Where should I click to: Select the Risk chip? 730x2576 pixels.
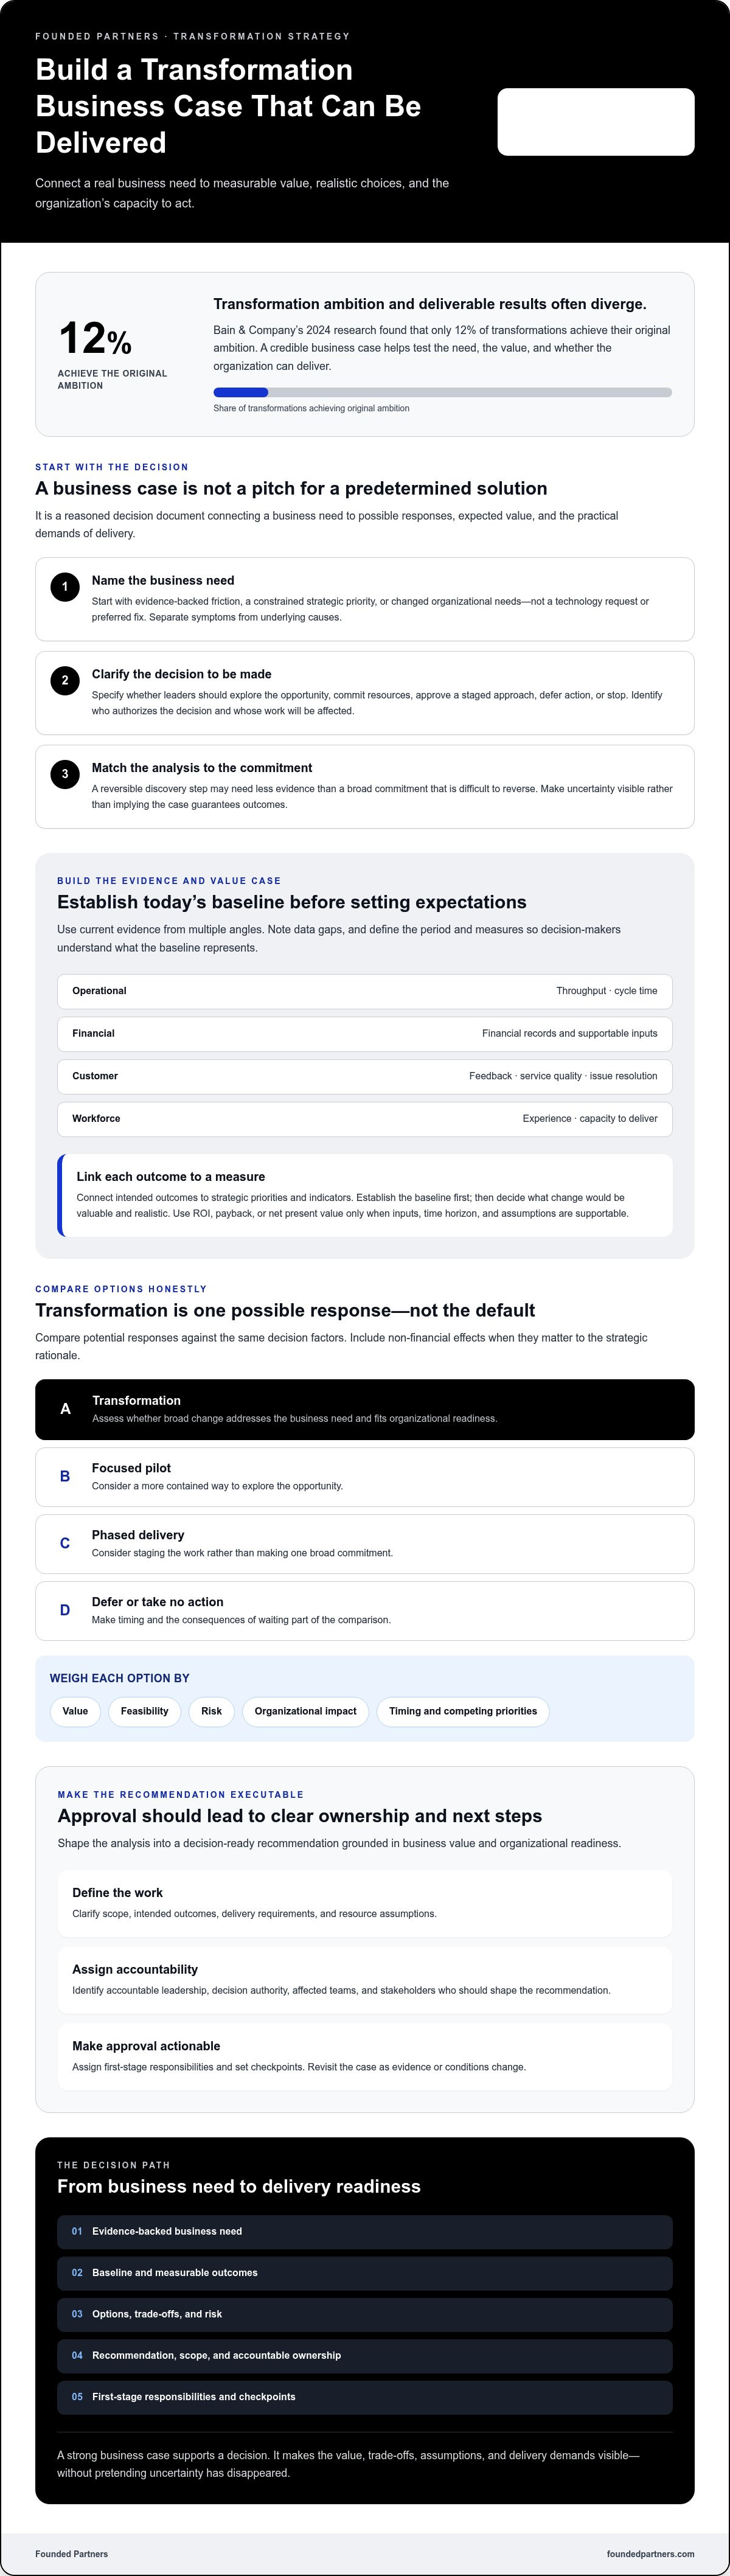point(211,1711)
